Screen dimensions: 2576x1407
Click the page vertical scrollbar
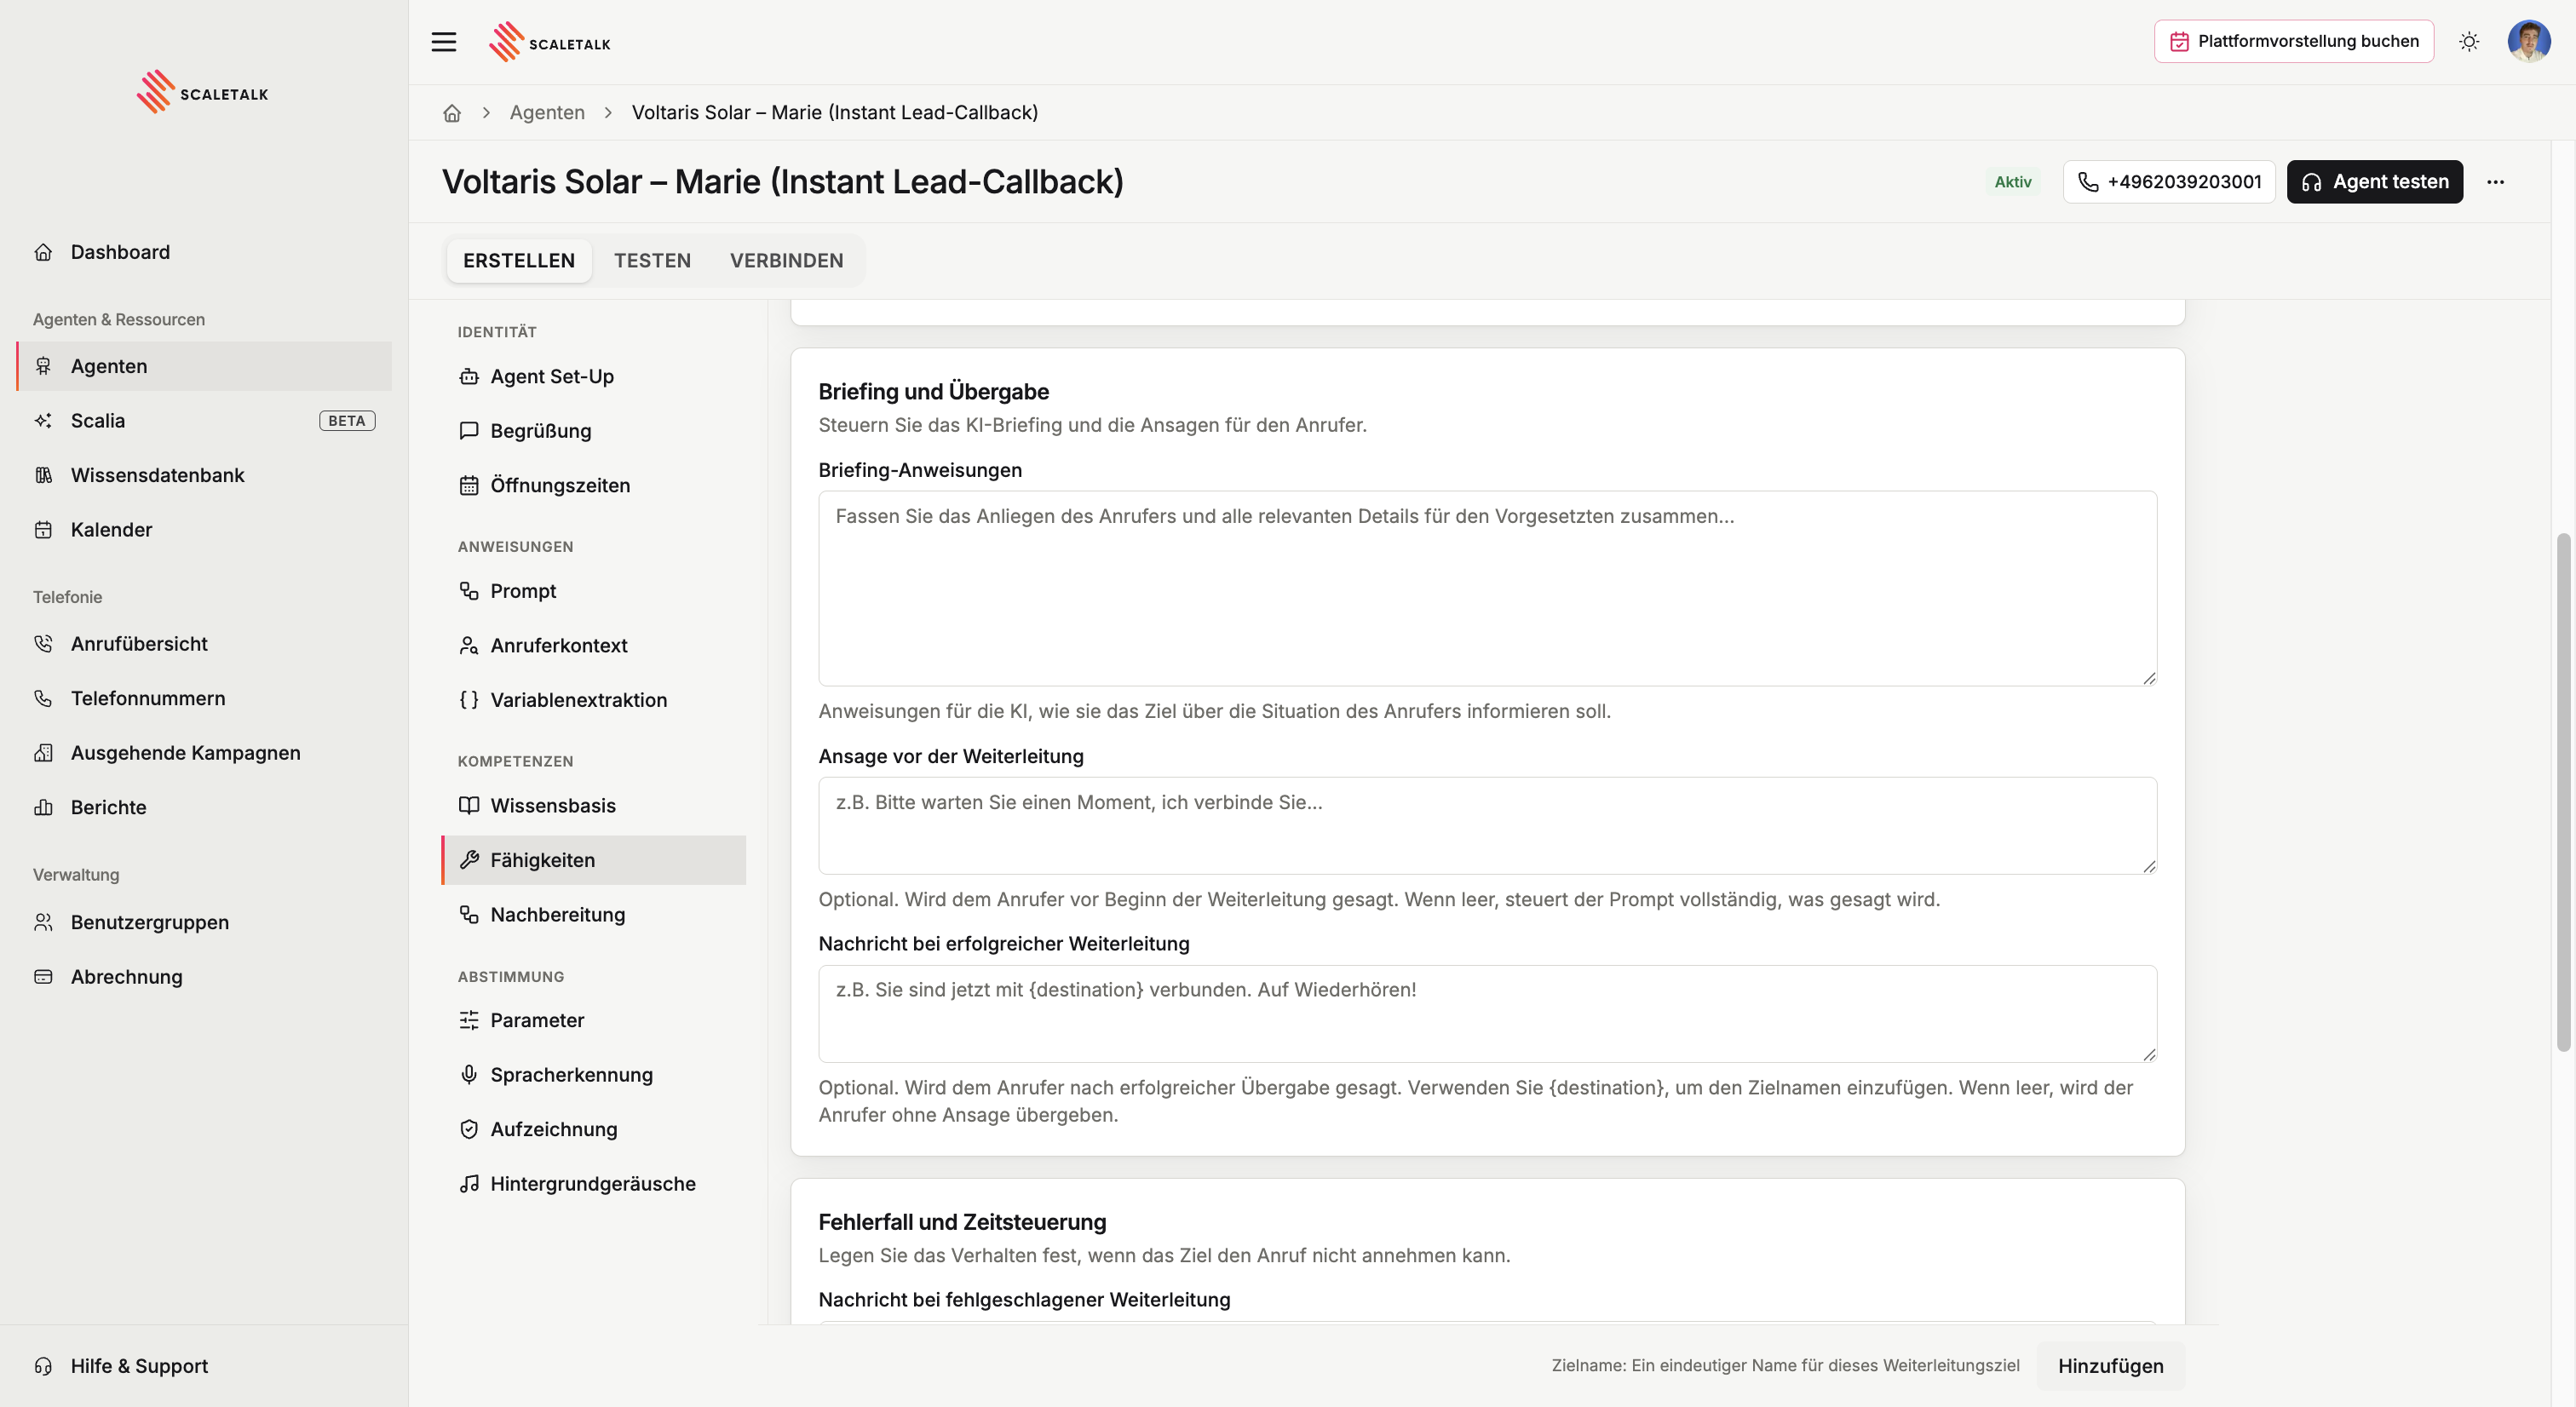[x=2563, y=792]
